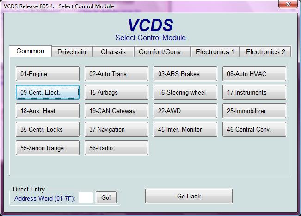The image size is (301, 216).
Task: Open 55-Xenon Range module
Action: point(48,148)
